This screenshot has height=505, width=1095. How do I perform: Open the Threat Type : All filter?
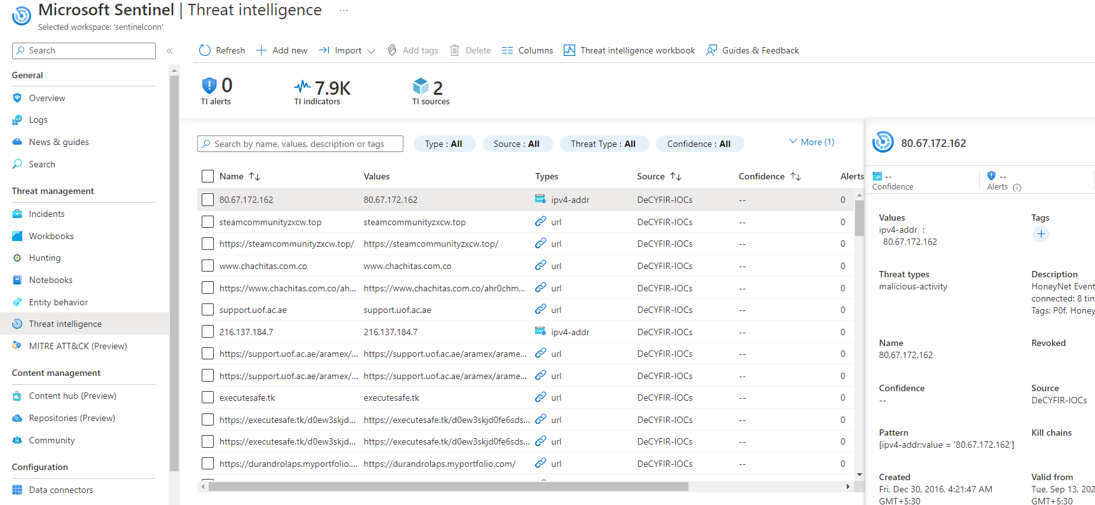pos(603,144)
